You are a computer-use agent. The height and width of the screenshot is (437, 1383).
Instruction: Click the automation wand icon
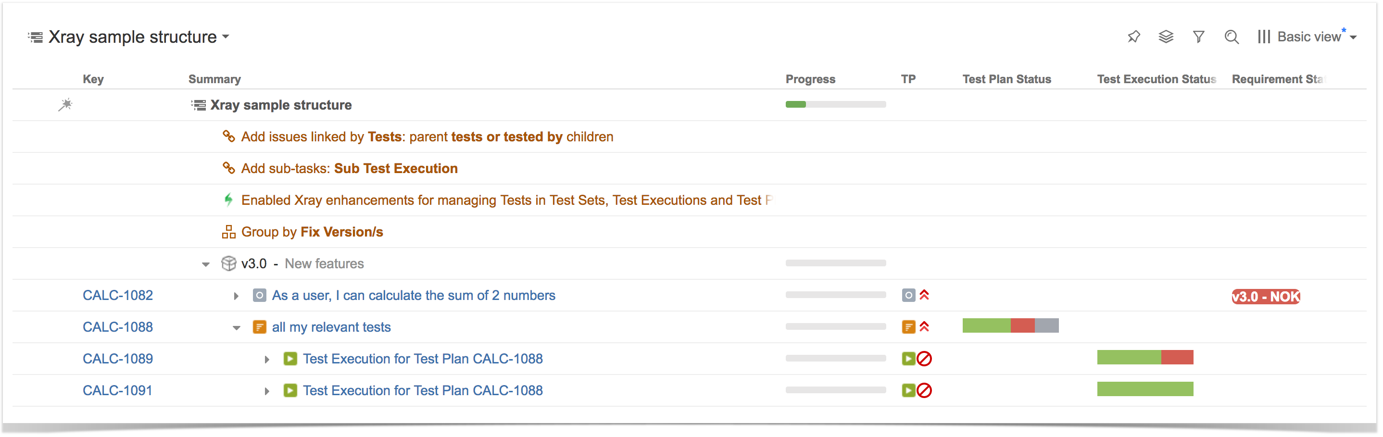[65, 105]
